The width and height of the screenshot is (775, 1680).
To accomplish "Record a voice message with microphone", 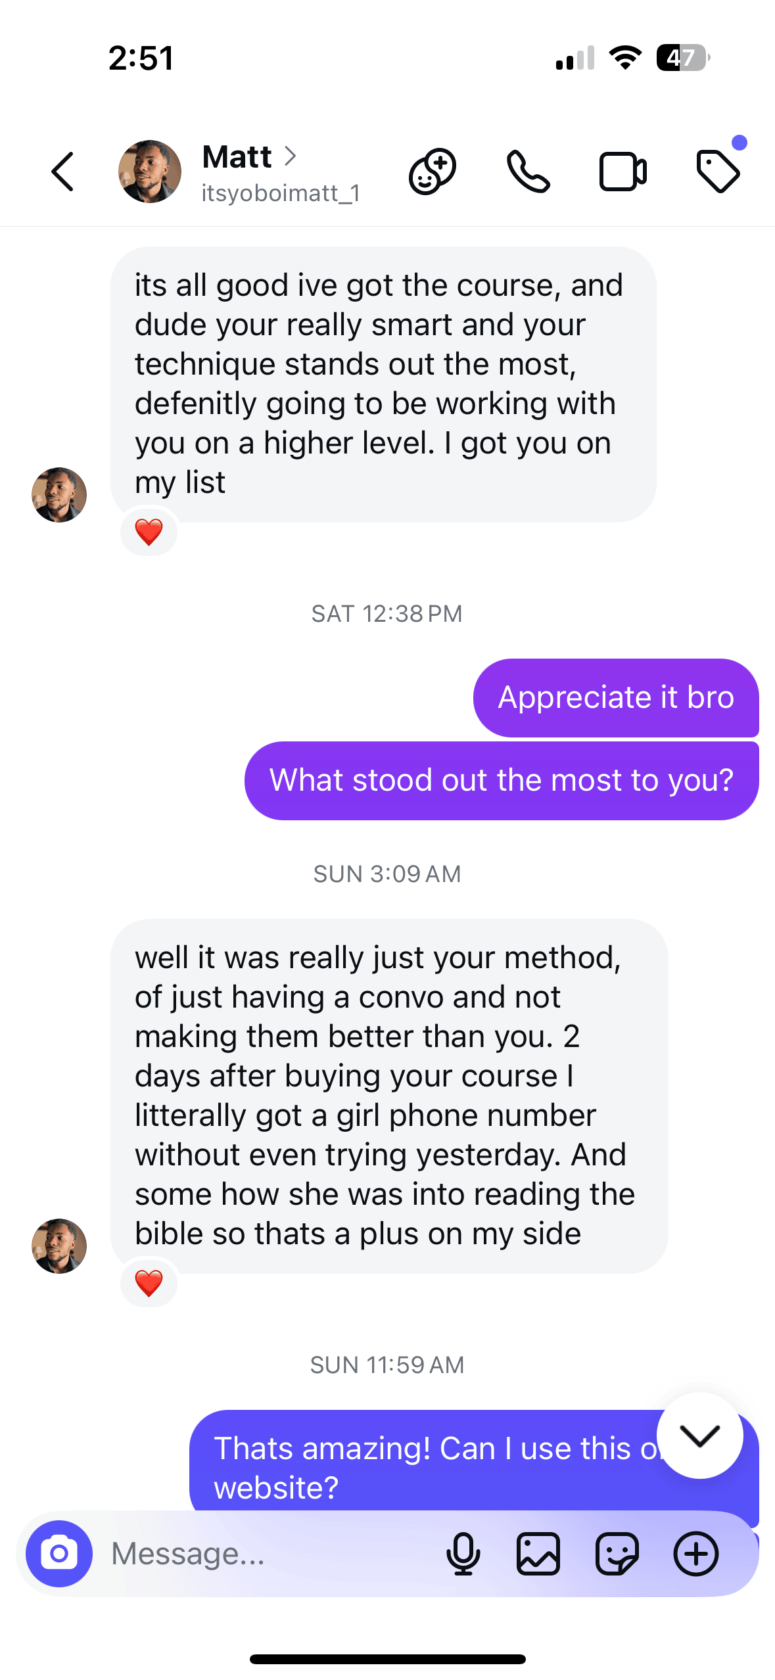I will 463,1554.
